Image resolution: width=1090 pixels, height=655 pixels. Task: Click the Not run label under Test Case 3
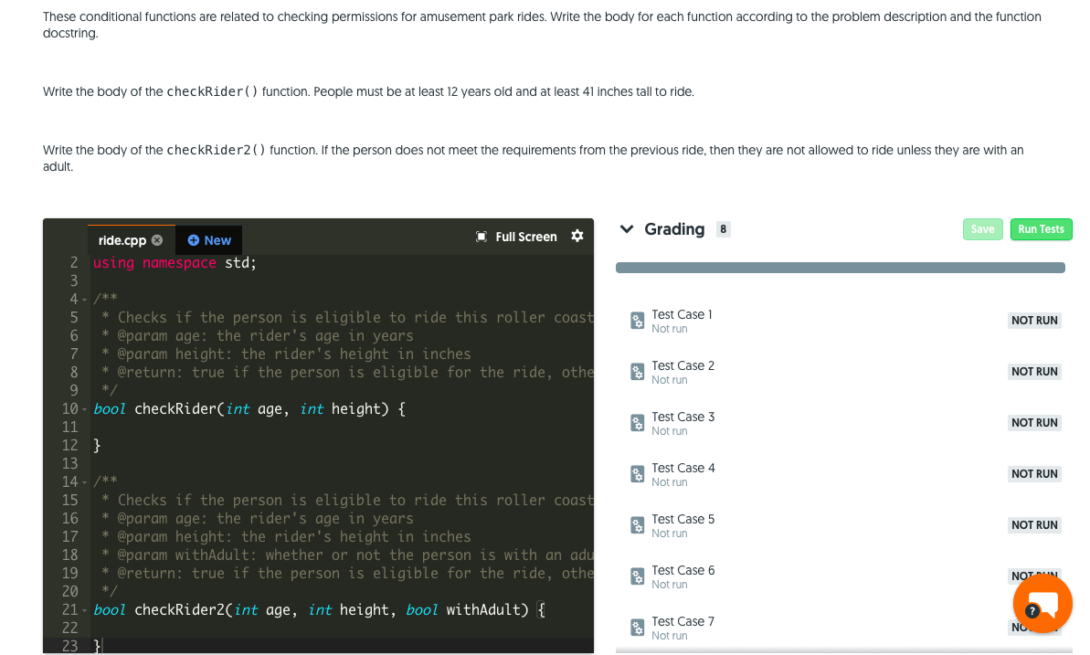[668, 428]
